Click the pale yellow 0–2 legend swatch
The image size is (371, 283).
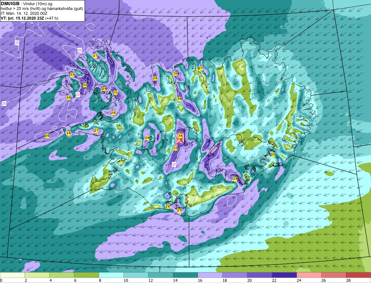click(x=12, y=275)
